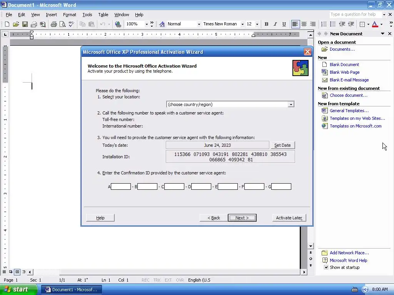This screenshot has height=295, width=394.
Task: Click the Paste toolbar icon
Action: click(92, 24)
